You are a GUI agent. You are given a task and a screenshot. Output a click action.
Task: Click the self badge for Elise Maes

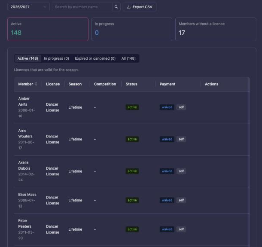[x=181, y=200]
